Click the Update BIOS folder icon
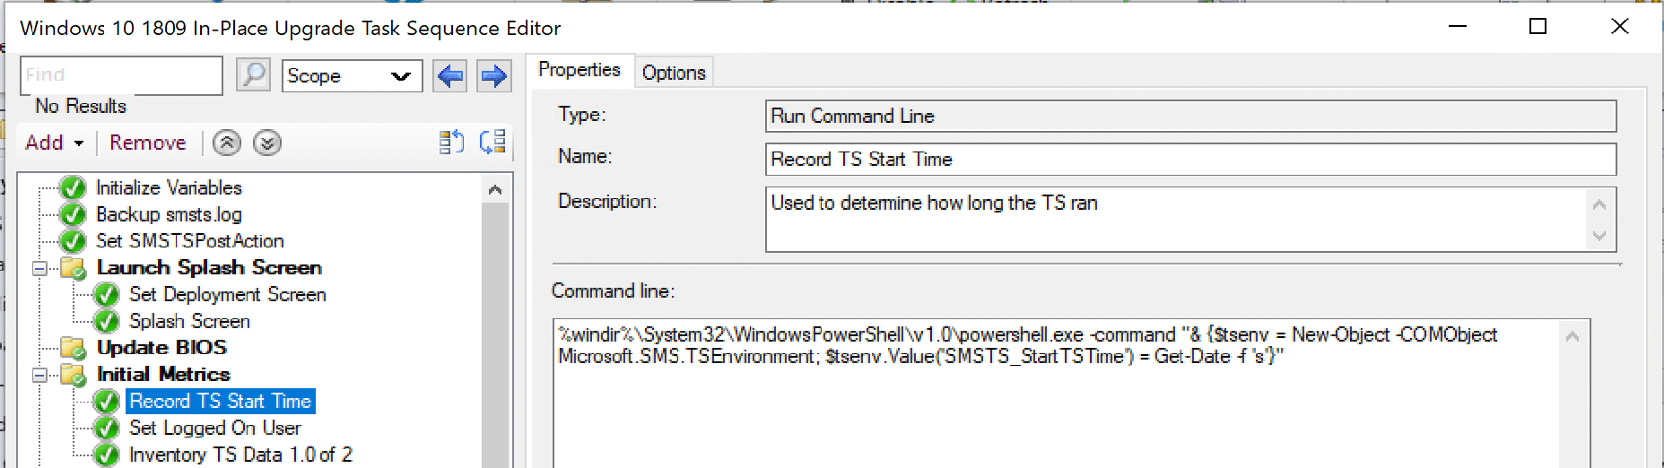 click(73, 348)
